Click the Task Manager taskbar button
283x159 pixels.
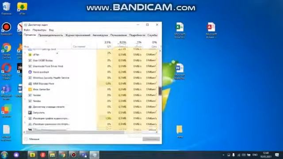tap(95, 155)
